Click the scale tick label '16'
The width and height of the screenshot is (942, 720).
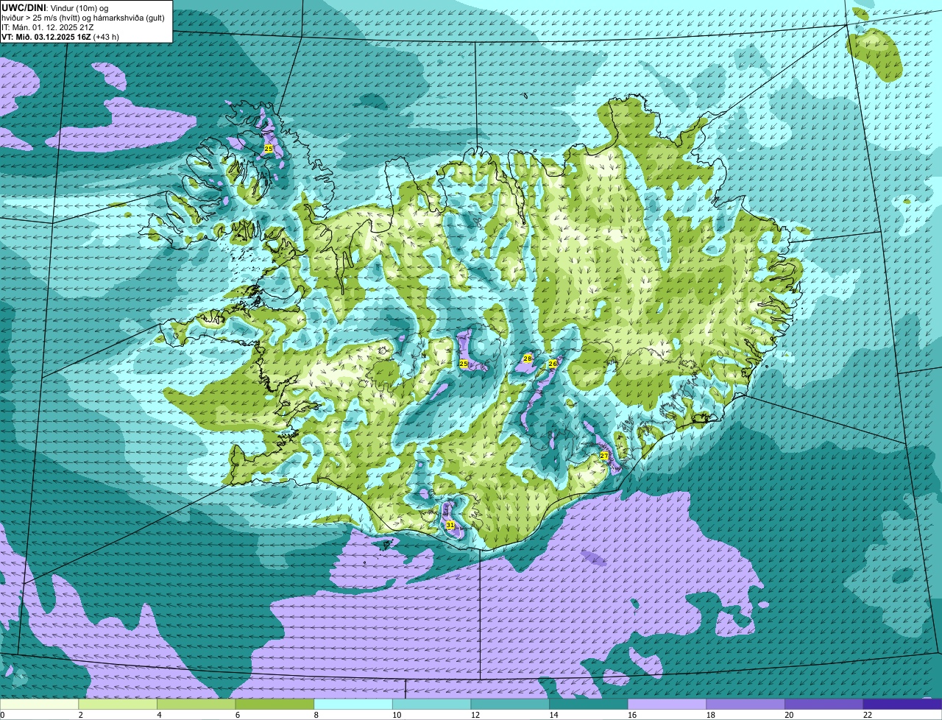pos(632,715)
